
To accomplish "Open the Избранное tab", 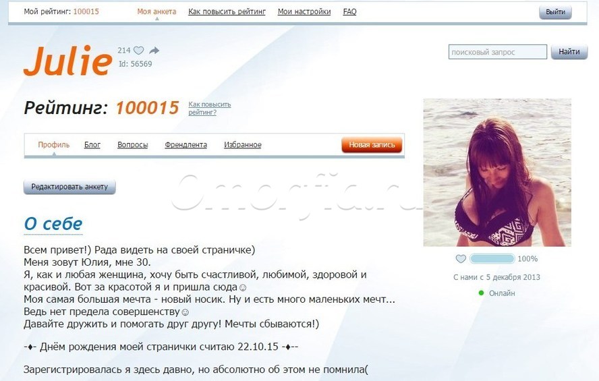I will pyautogui.click(x=243, y=145).
